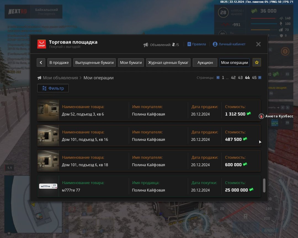Jump to page 42
This screenshot has width=298, height=238.
tap(233, 78)
